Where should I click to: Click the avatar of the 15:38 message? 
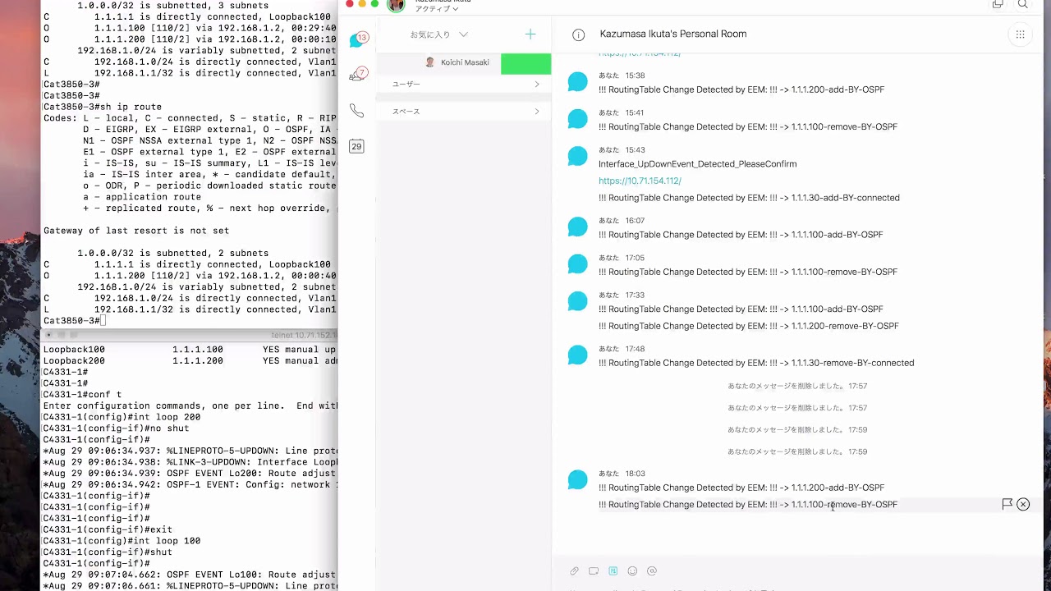(578, 81)
